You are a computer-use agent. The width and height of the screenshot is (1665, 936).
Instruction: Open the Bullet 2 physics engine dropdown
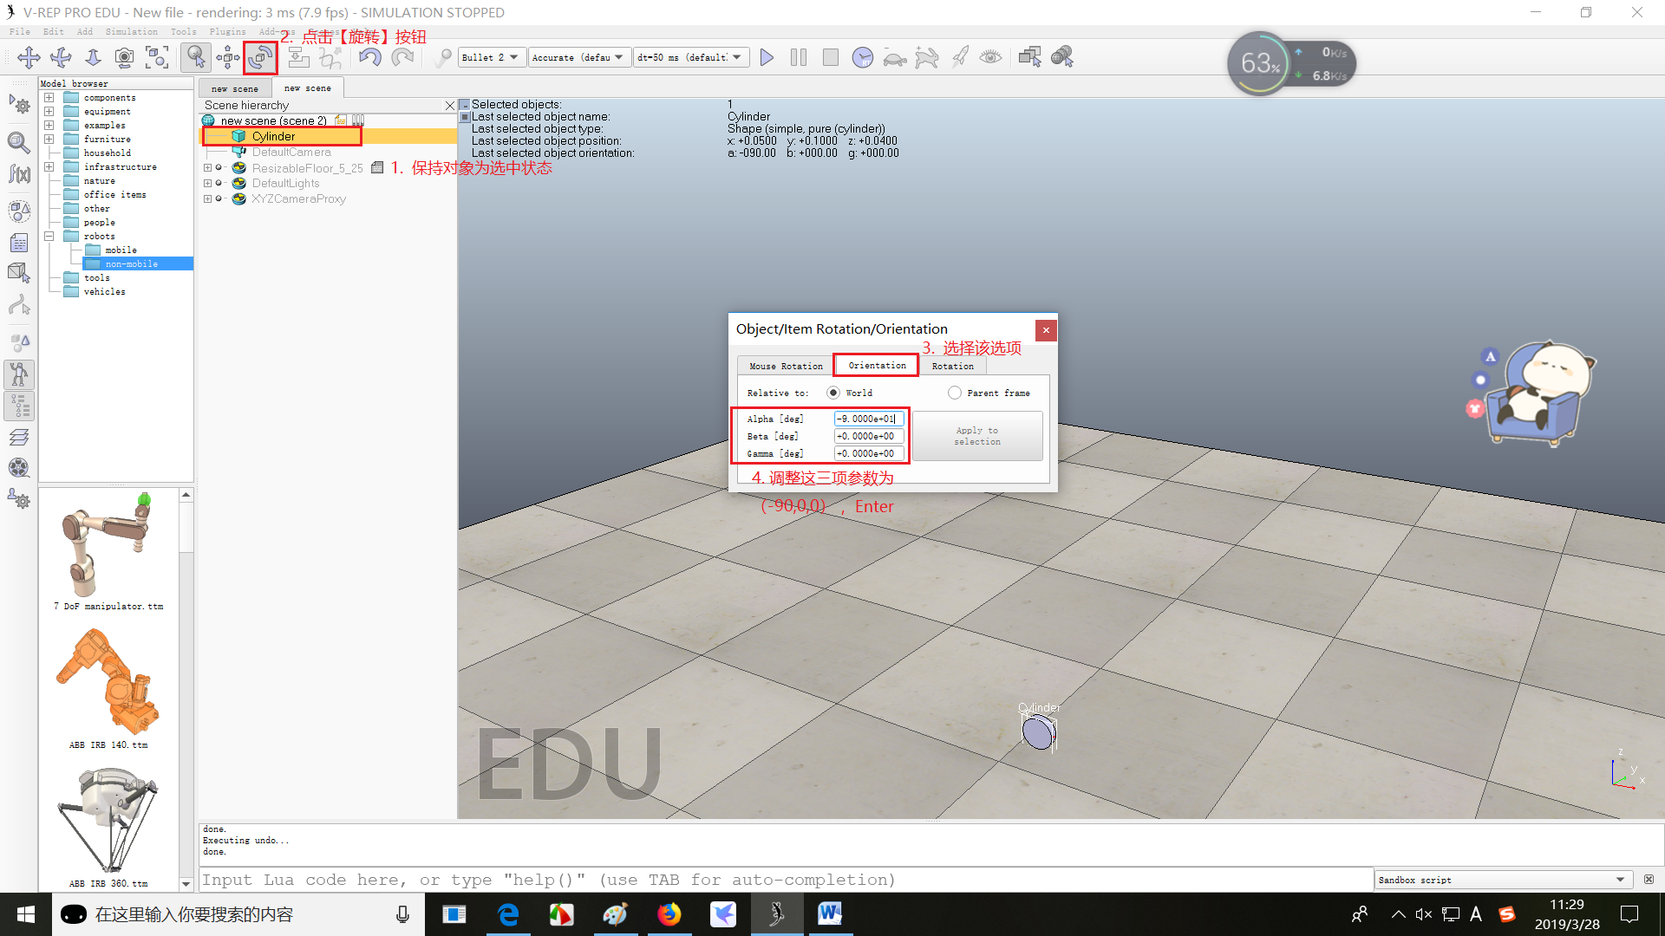(491, 58)
